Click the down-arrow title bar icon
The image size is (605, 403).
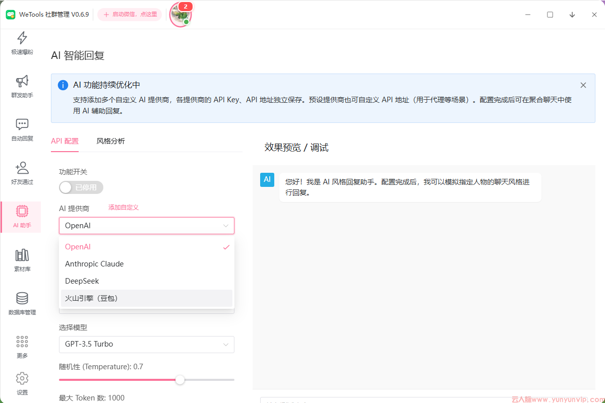(x=572, y=15)
